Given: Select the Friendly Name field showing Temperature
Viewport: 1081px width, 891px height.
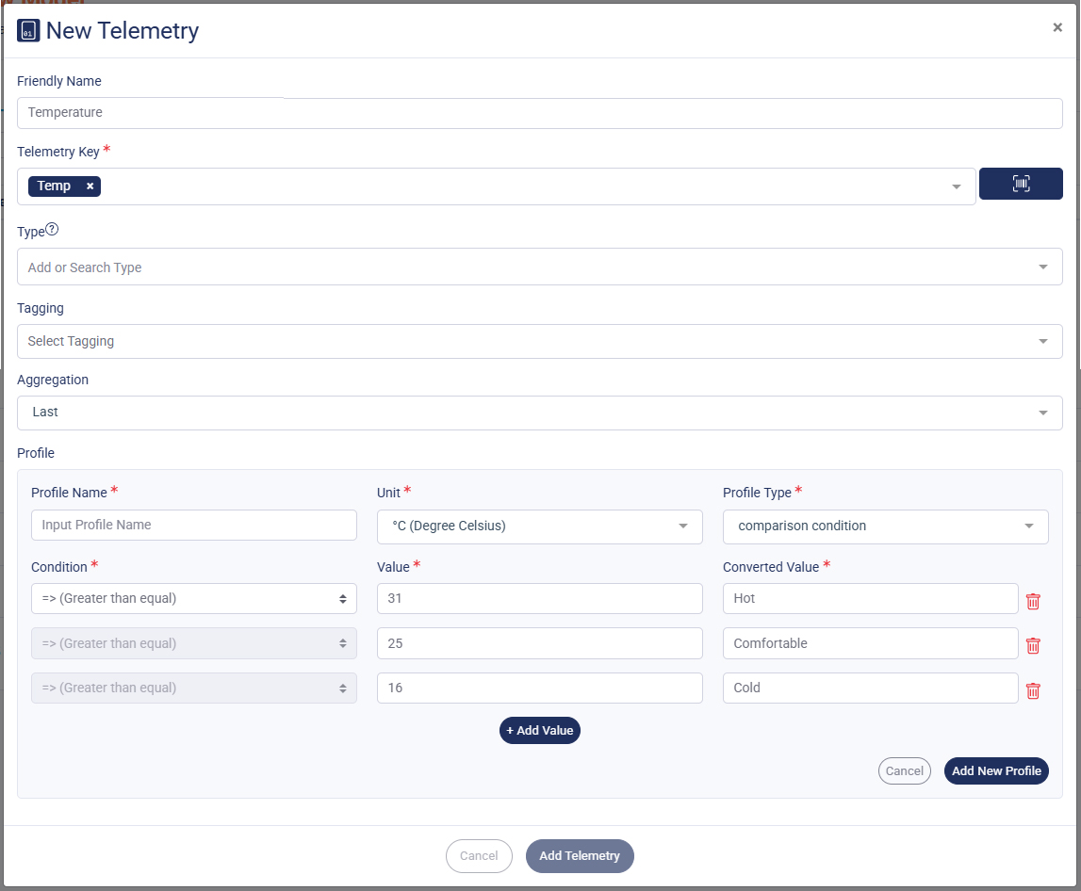Looking at the screenshot, I should coord(539,113).
